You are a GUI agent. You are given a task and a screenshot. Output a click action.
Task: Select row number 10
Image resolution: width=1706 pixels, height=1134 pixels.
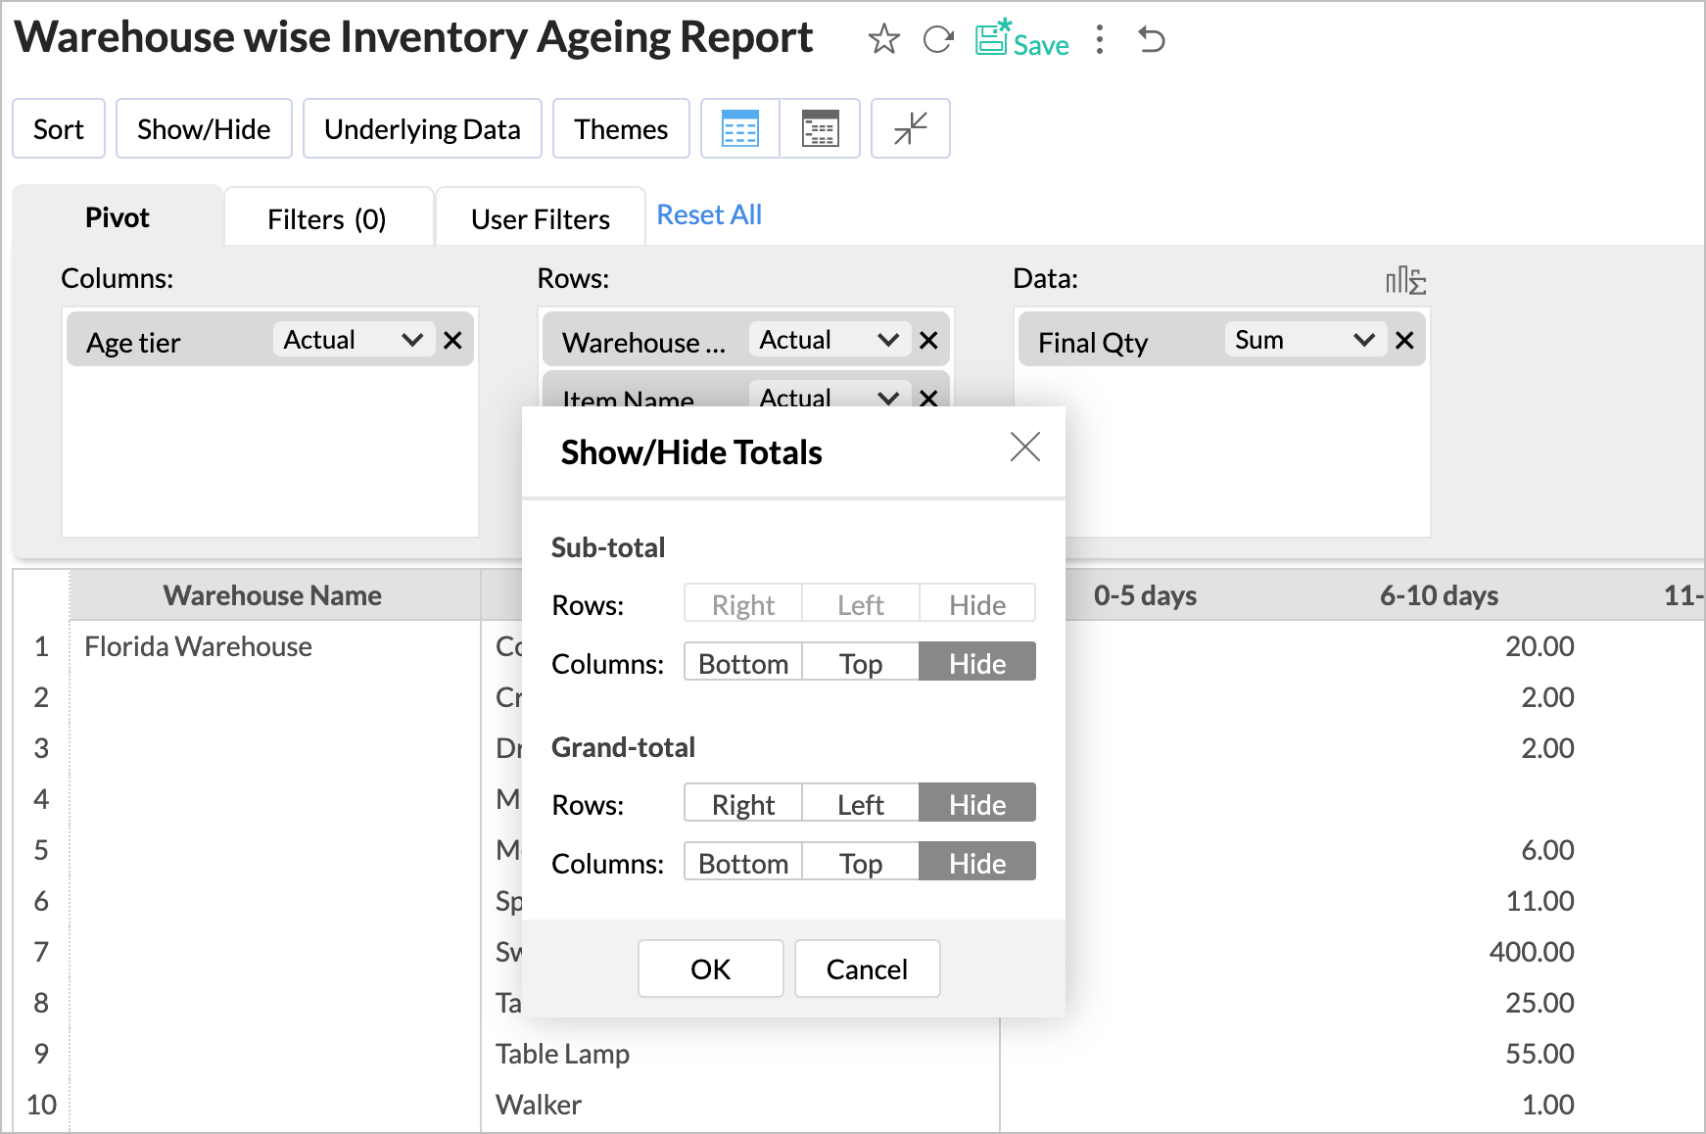41,1105
